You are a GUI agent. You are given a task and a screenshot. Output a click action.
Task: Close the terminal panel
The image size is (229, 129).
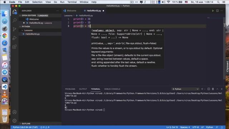click(221, 89)
